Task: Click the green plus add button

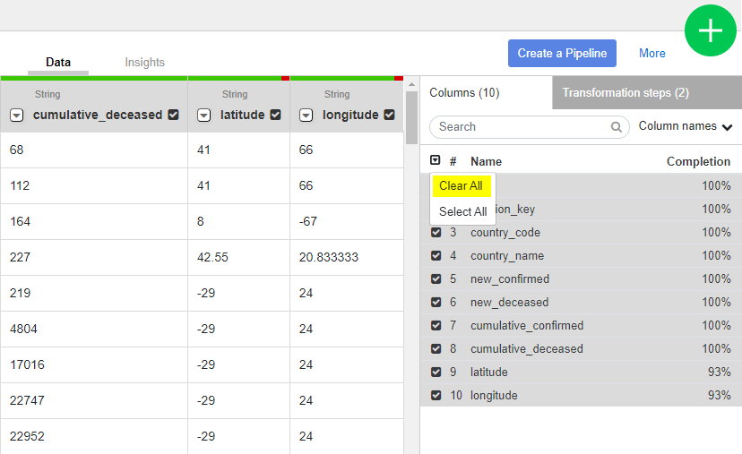Action: [x=711, y=31]
